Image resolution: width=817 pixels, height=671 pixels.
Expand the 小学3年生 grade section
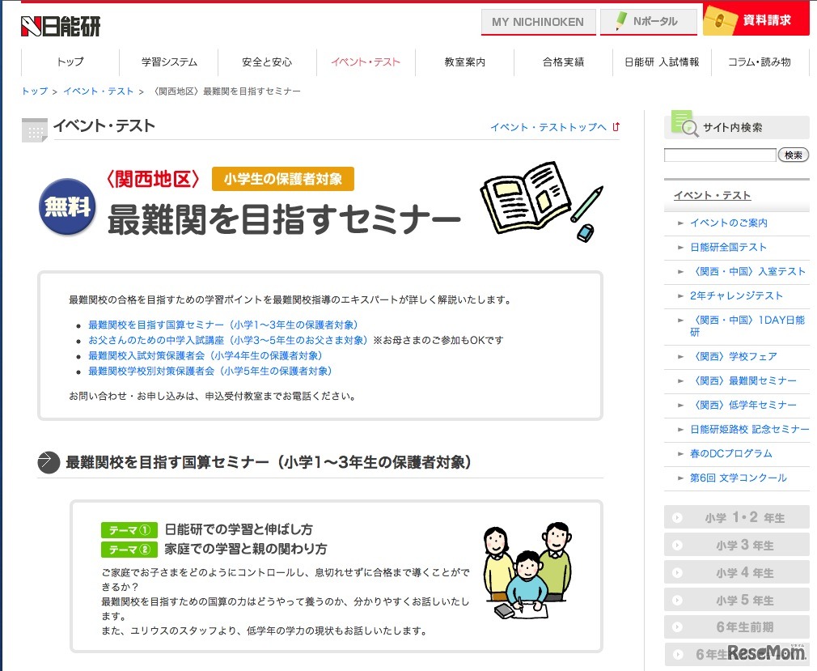pos(735,545)
